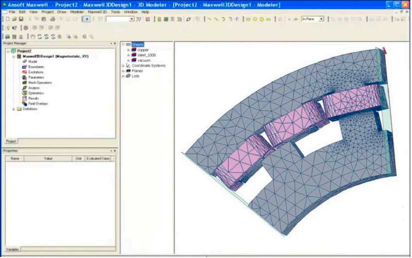The image size is (412, 258).
Task: Switch to the Variables tab
Action: 12,249
